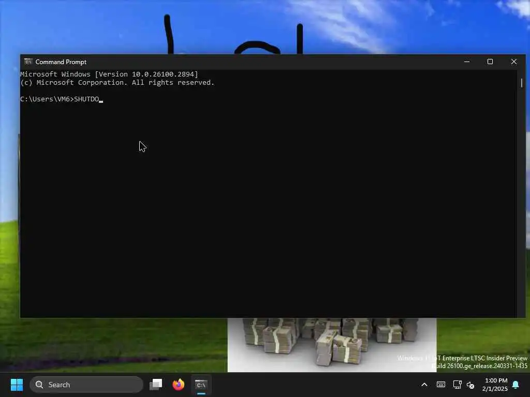Click the Command Prompt title bar icon
The image size is (530, 397).
coord(28,62)
